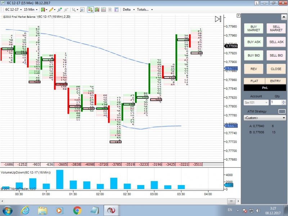Click the SELL ASK button
Screen dimensions: 288x216
coord(276,42)
